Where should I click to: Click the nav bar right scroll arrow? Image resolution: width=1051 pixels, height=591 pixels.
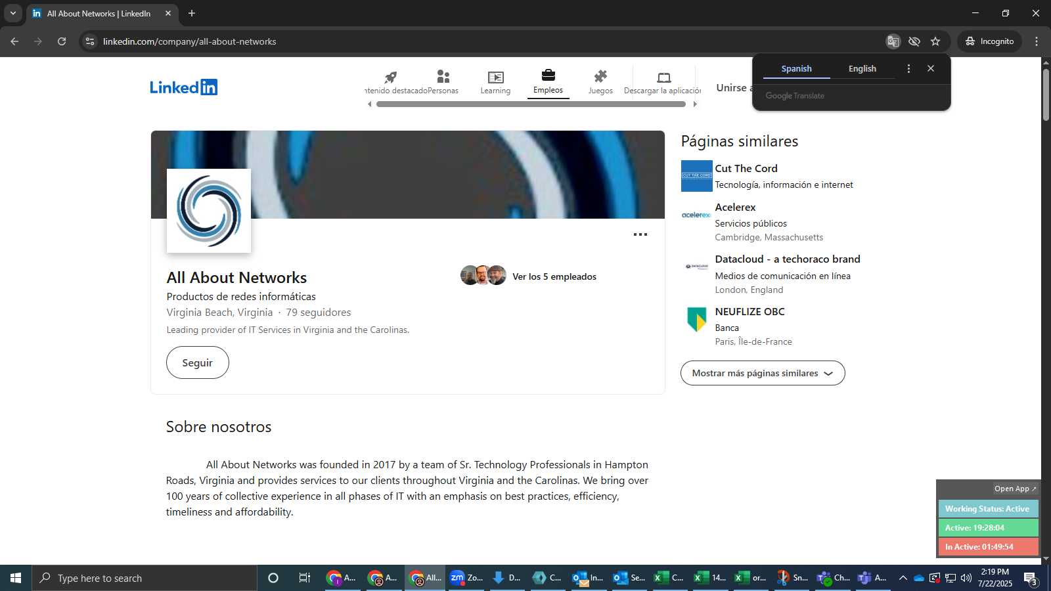click(695, 104)
